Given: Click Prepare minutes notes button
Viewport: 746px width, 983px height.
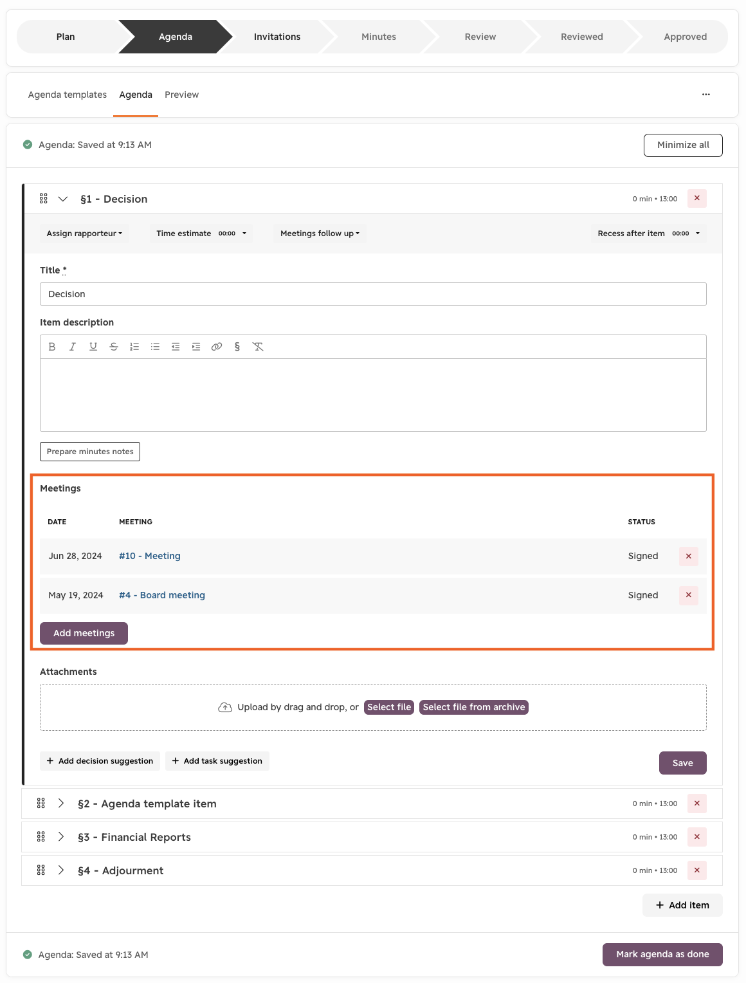Looking at the screenshot, I should click(90, 452).
